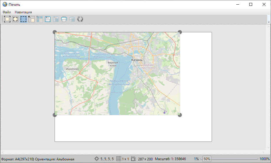
Task: Click the 287 x 200 size icon
Action: click(x=133, y=159)
